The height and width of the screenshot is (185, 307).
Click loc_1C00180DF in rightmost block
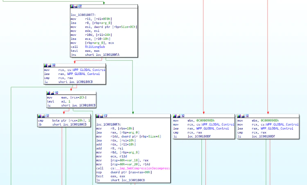[x=263, y=137]
